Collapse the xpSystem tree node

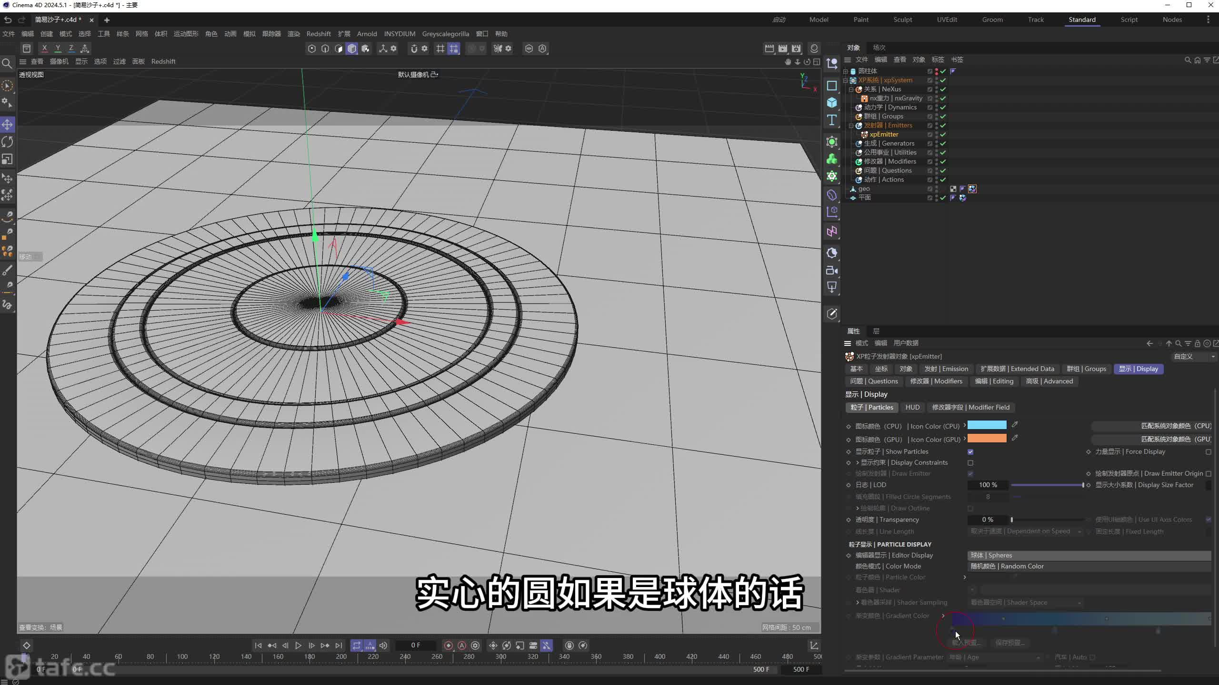click(x=846, y=80)
